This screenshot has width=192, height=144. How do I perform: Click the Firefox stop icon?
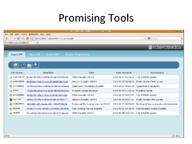pos(23,38)
